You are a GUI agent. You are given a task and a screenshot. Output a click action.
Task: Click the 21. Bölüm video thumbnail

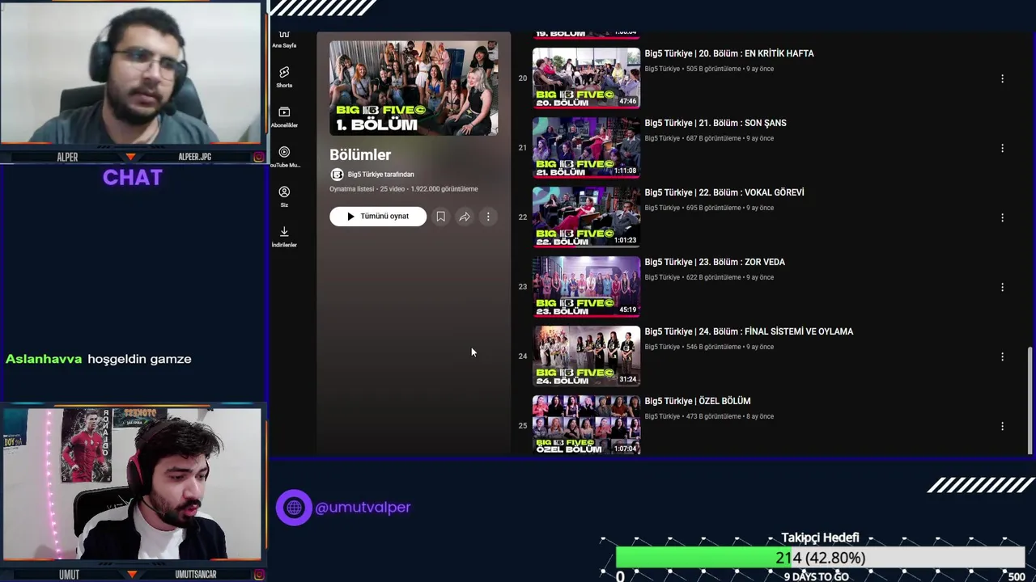tap(586, 147)
